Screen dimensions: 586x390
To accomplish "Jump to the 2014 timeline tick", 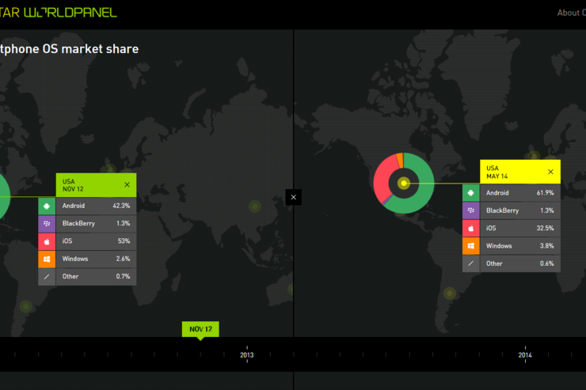I will [x=525, y=354].
